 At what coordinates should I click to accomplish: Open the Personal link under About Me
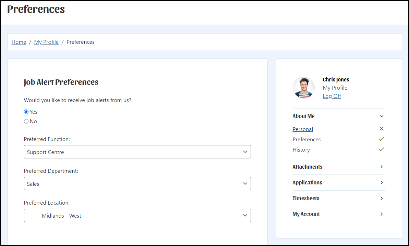pyautogui.click(x=302, y=129)
